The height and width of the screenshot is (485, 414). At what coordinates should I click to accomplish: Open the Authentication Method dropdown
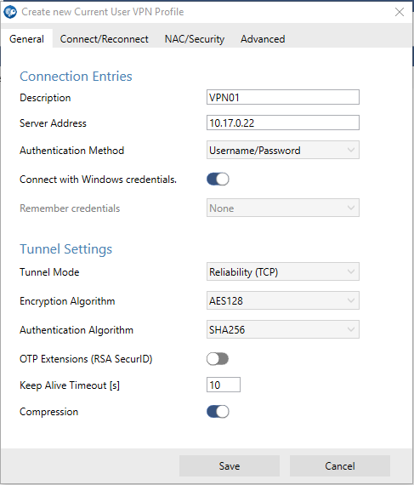click(x=283, y=150)
